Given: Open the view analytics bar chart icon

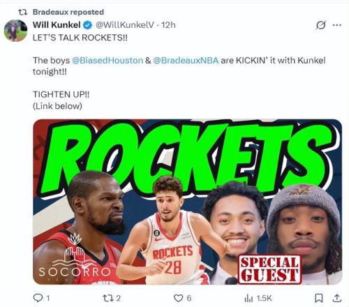Looking at the screenshot, I should coord(248,298).
